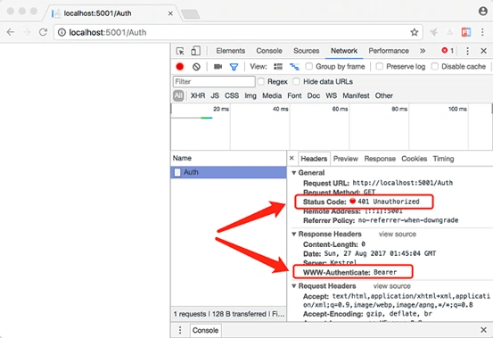
Task: Click the browser forward arrow
Action: tap(27, 32)
